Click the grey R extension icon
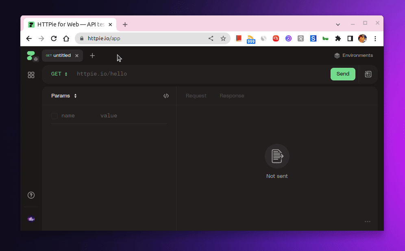 (x=300, y=39)
